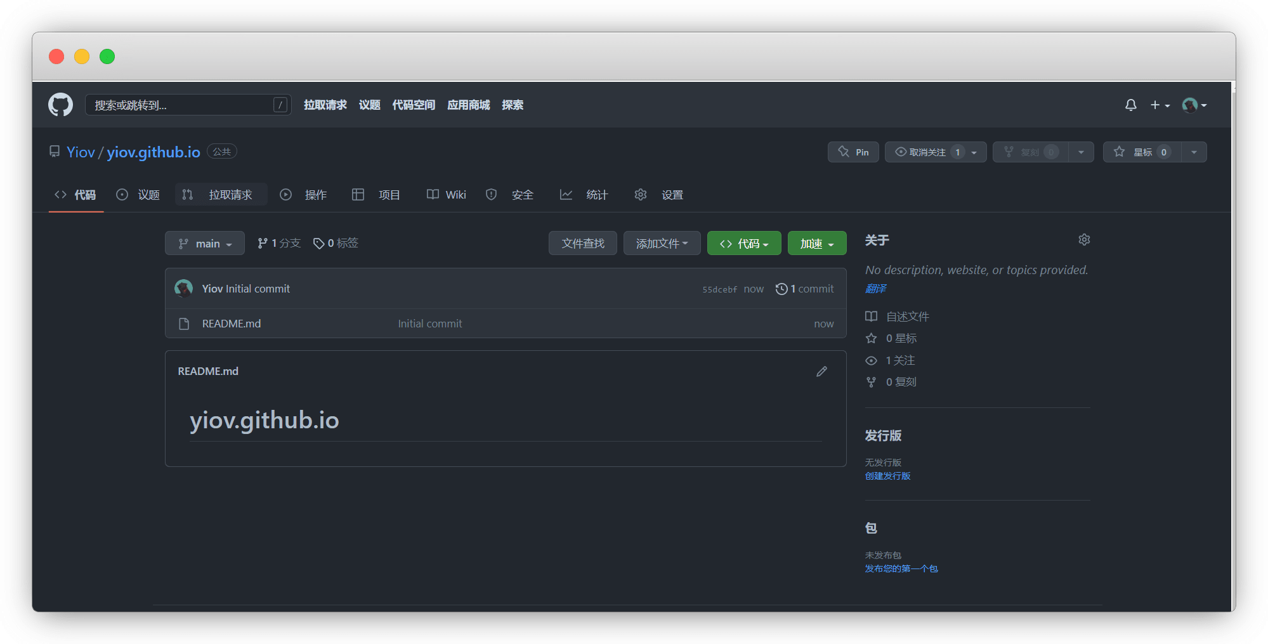
Task: Expand the 添加文件 dropdown
Action: (x=662, y=243)
